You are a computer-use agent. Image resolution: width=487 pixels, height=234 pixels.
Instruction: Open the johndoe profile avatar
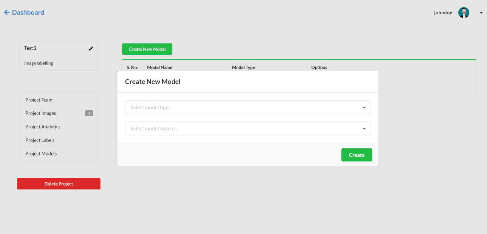464,12
